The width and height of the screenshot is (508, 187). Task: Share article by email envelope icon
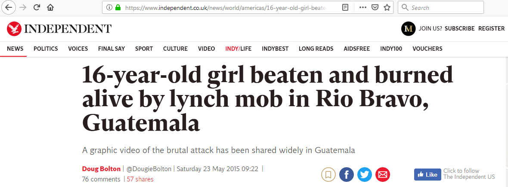click(383, 175)
